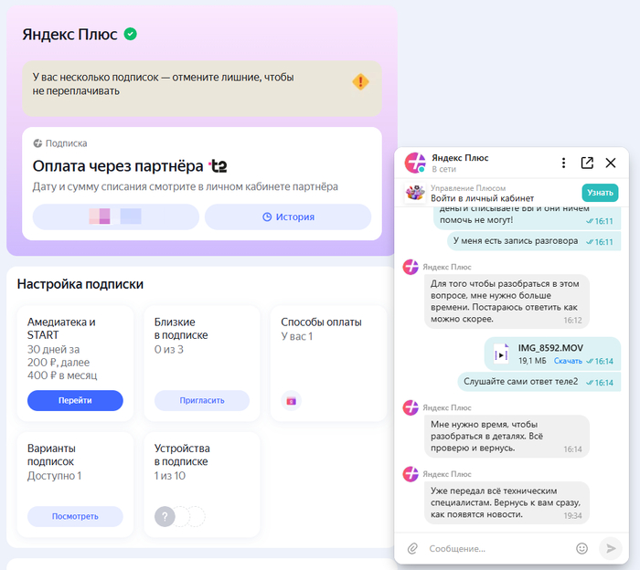Image resolution: width=640 pixels, height=570 pixels.
Task: Open subscription 'История' button
Action: [x=288, y=216]
